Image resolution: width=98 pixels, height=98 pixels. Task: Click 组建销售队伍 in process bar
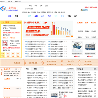pos(88,65)
